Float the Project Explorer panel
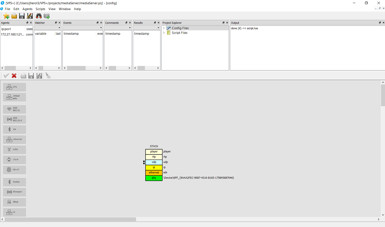This screenshot has width=385, height=227. click(224, 23)
